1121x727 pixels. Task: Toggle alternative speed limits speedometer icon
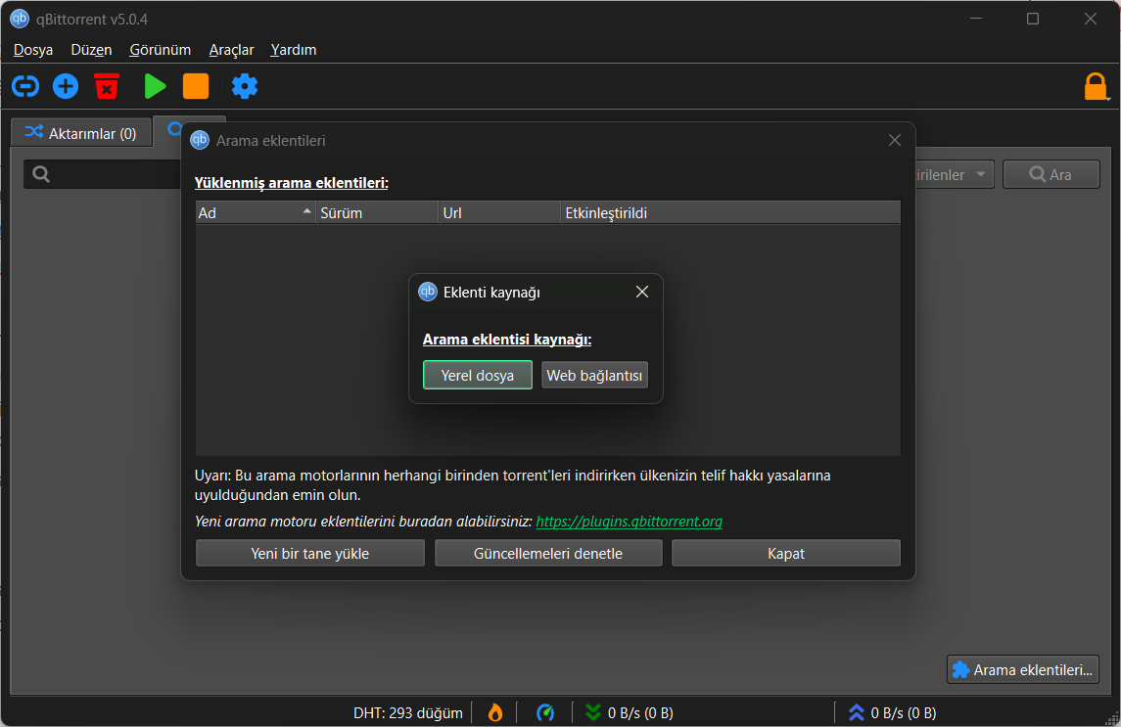click(x=545, y=712)
